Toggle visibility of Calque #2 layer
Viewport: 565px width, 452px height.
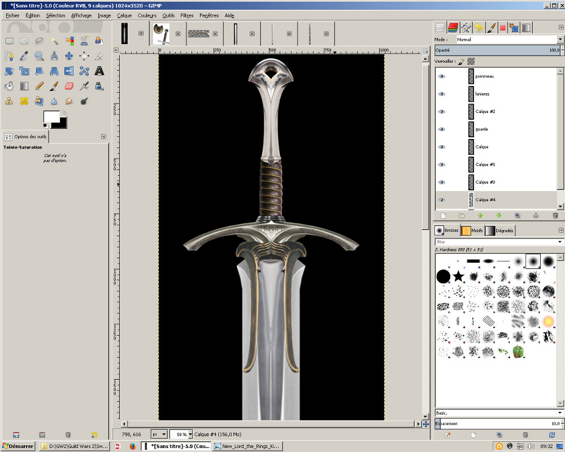(442, 112)
